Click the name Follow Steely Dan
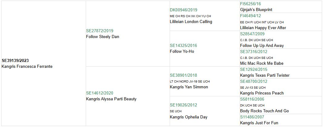Screen dimensions: 323x127 [102, 37]
